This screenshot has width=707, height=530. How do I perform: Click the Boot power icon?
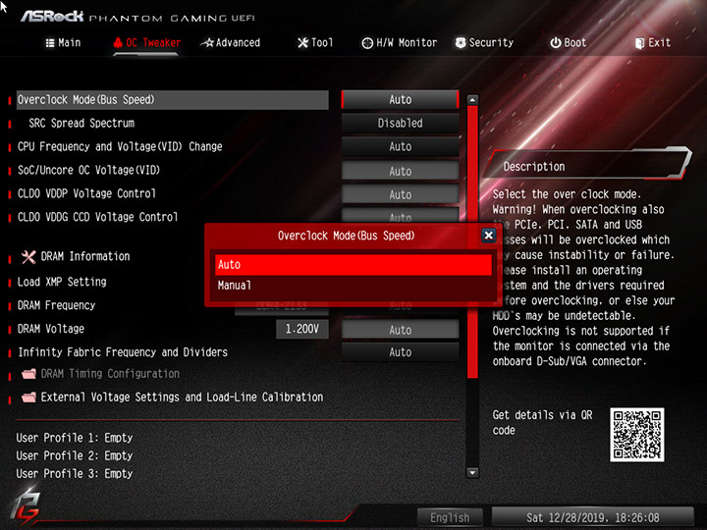coord(556,43)
